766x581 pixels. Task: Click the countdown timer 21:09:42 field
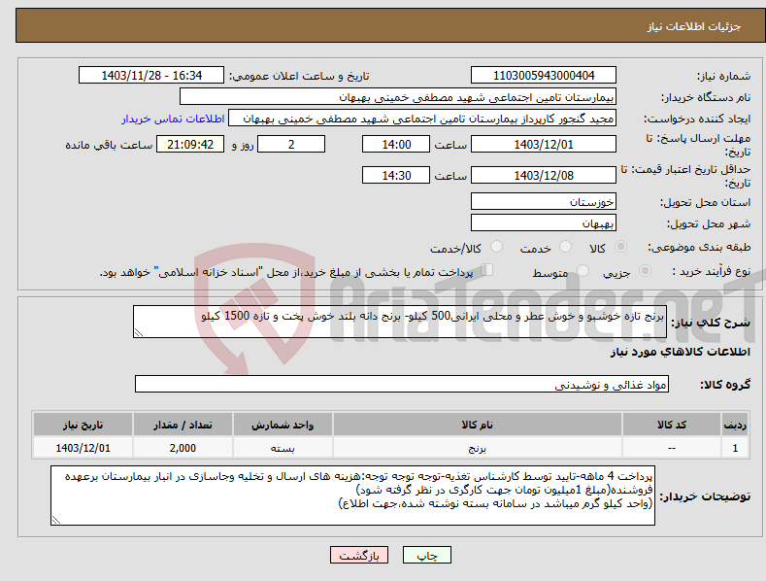coord(190,144)
